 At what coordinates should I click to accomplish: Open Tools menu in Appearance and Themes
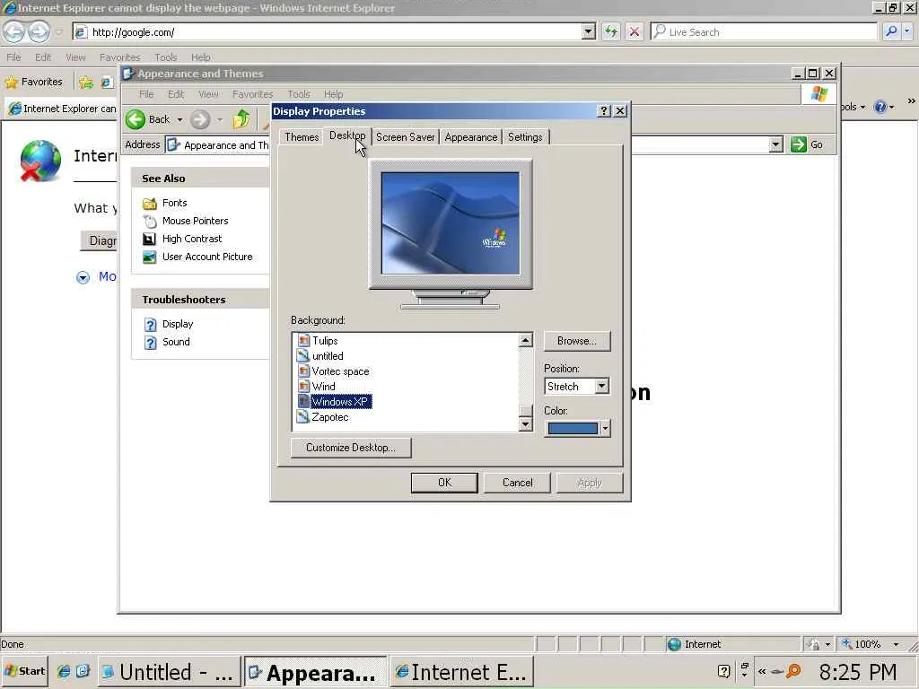(299, 94)
